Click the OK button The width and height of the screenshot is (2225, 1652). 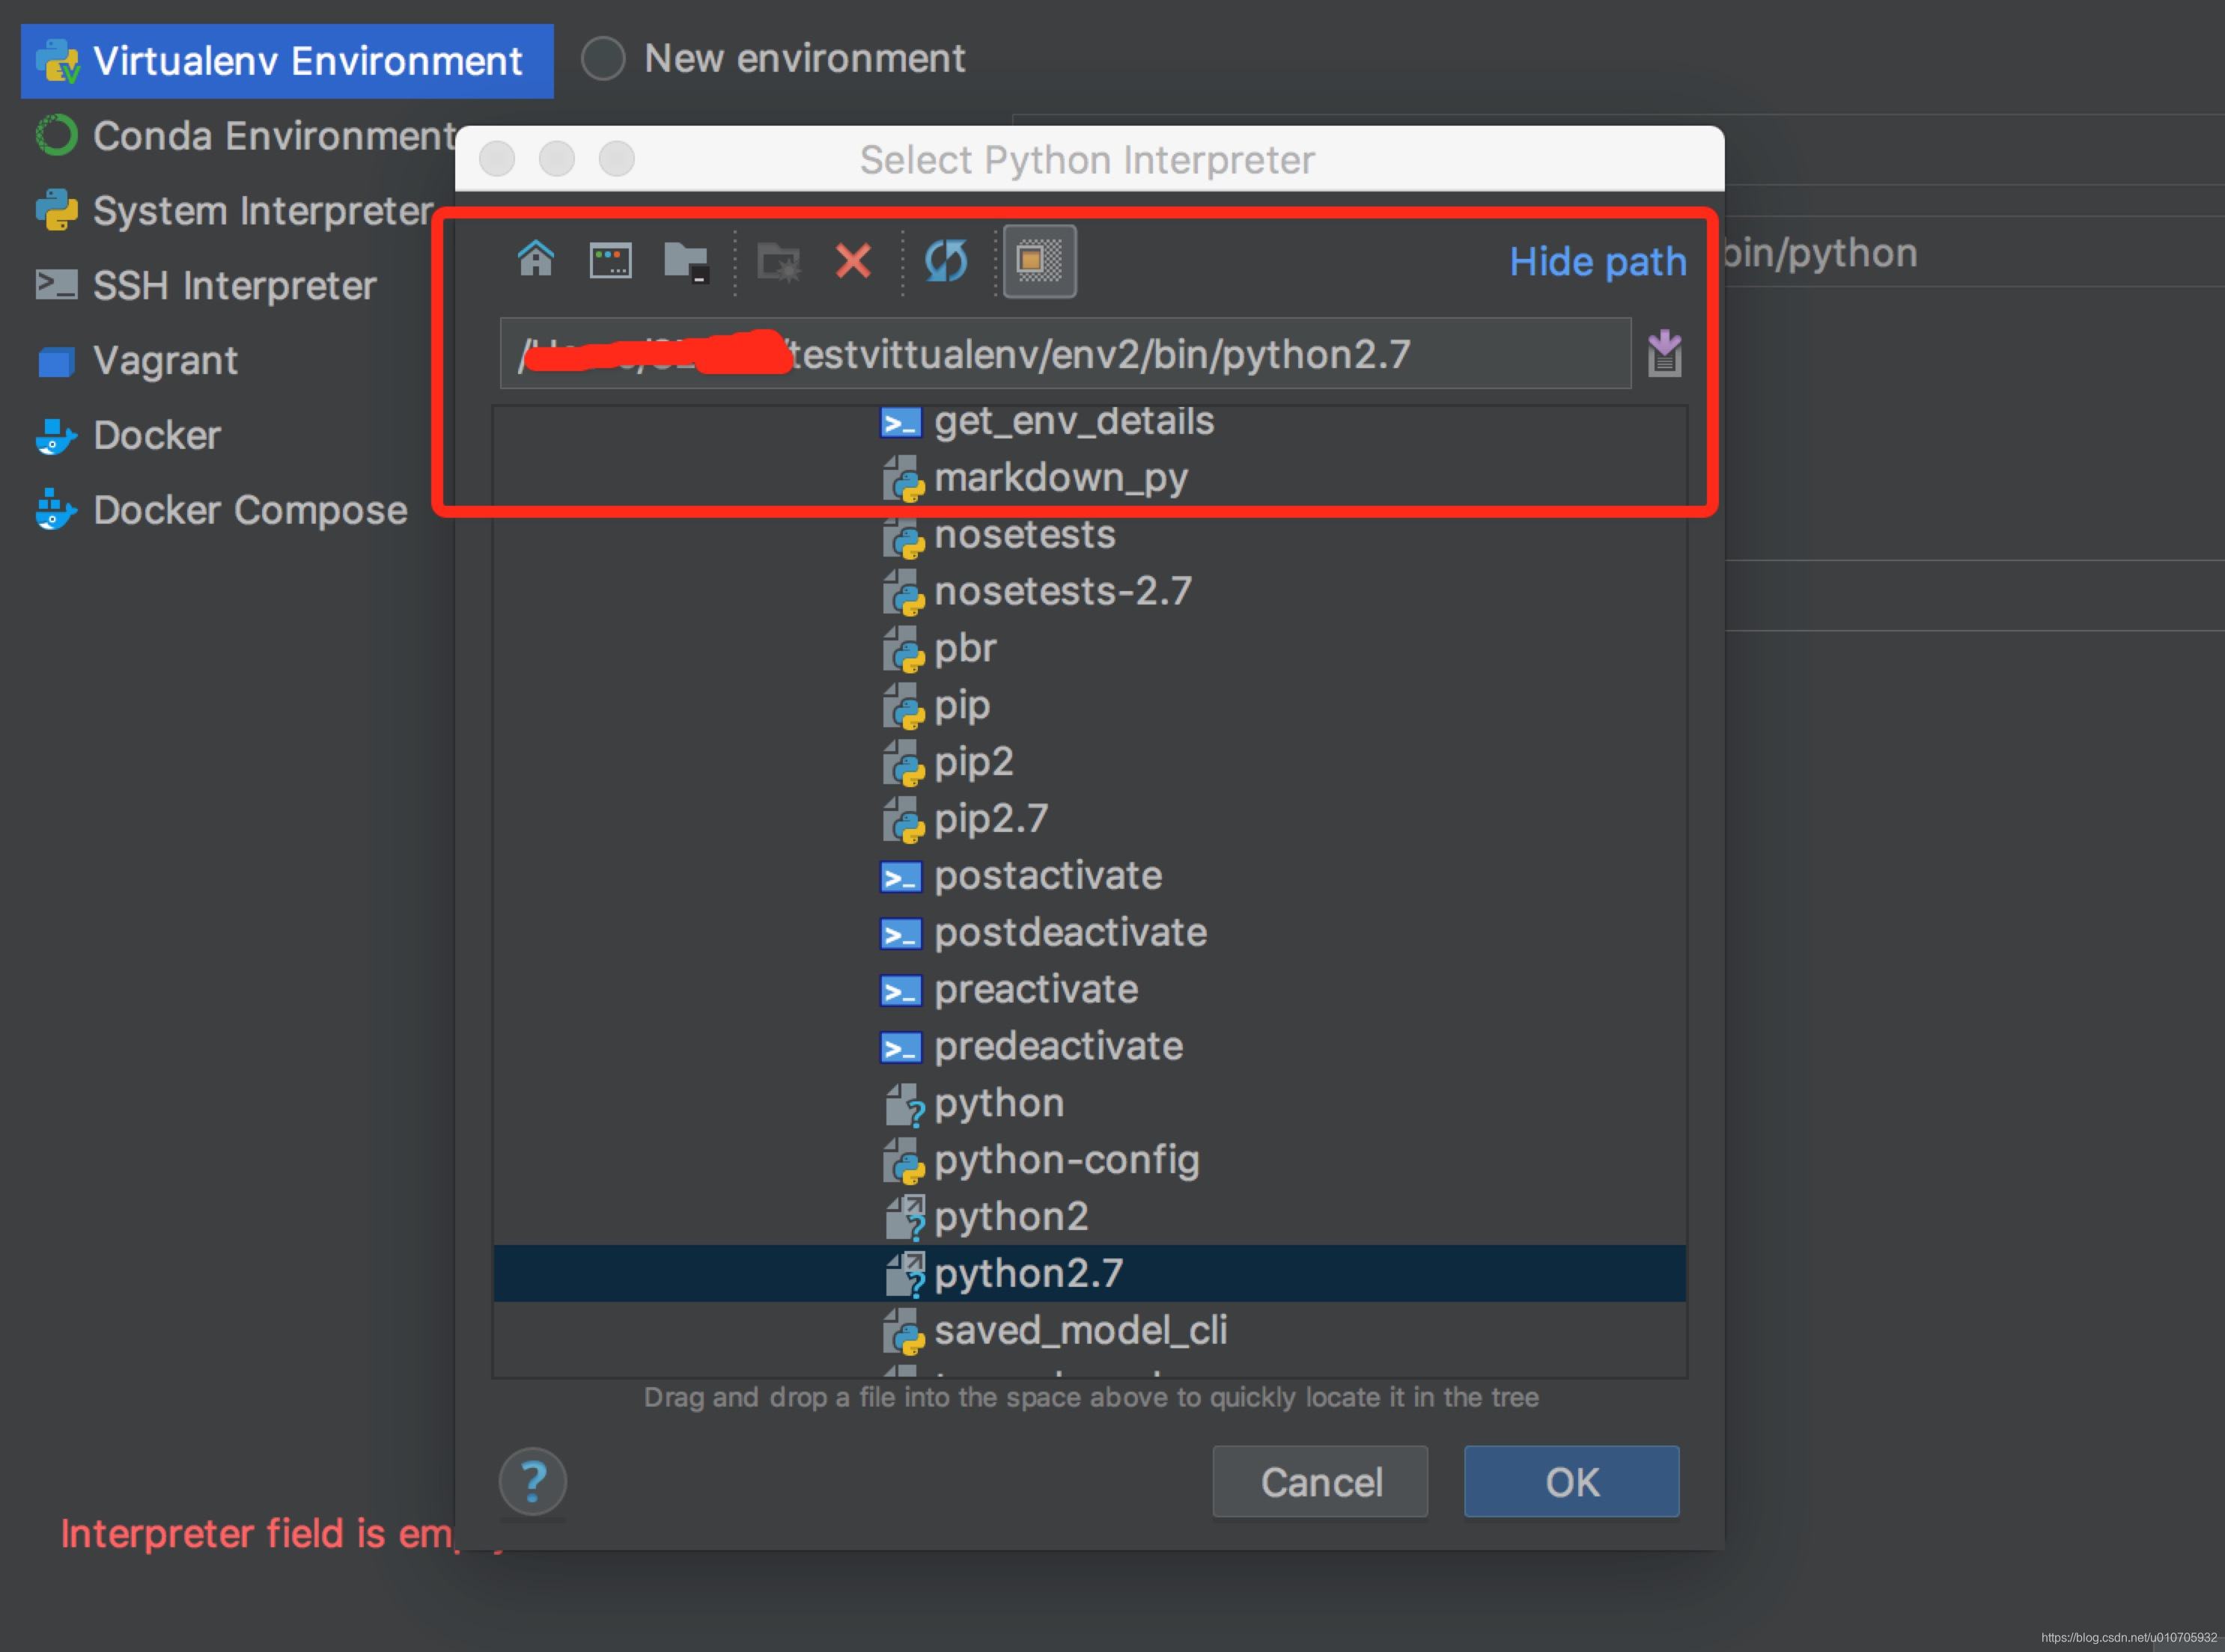coord(1571,1482)
